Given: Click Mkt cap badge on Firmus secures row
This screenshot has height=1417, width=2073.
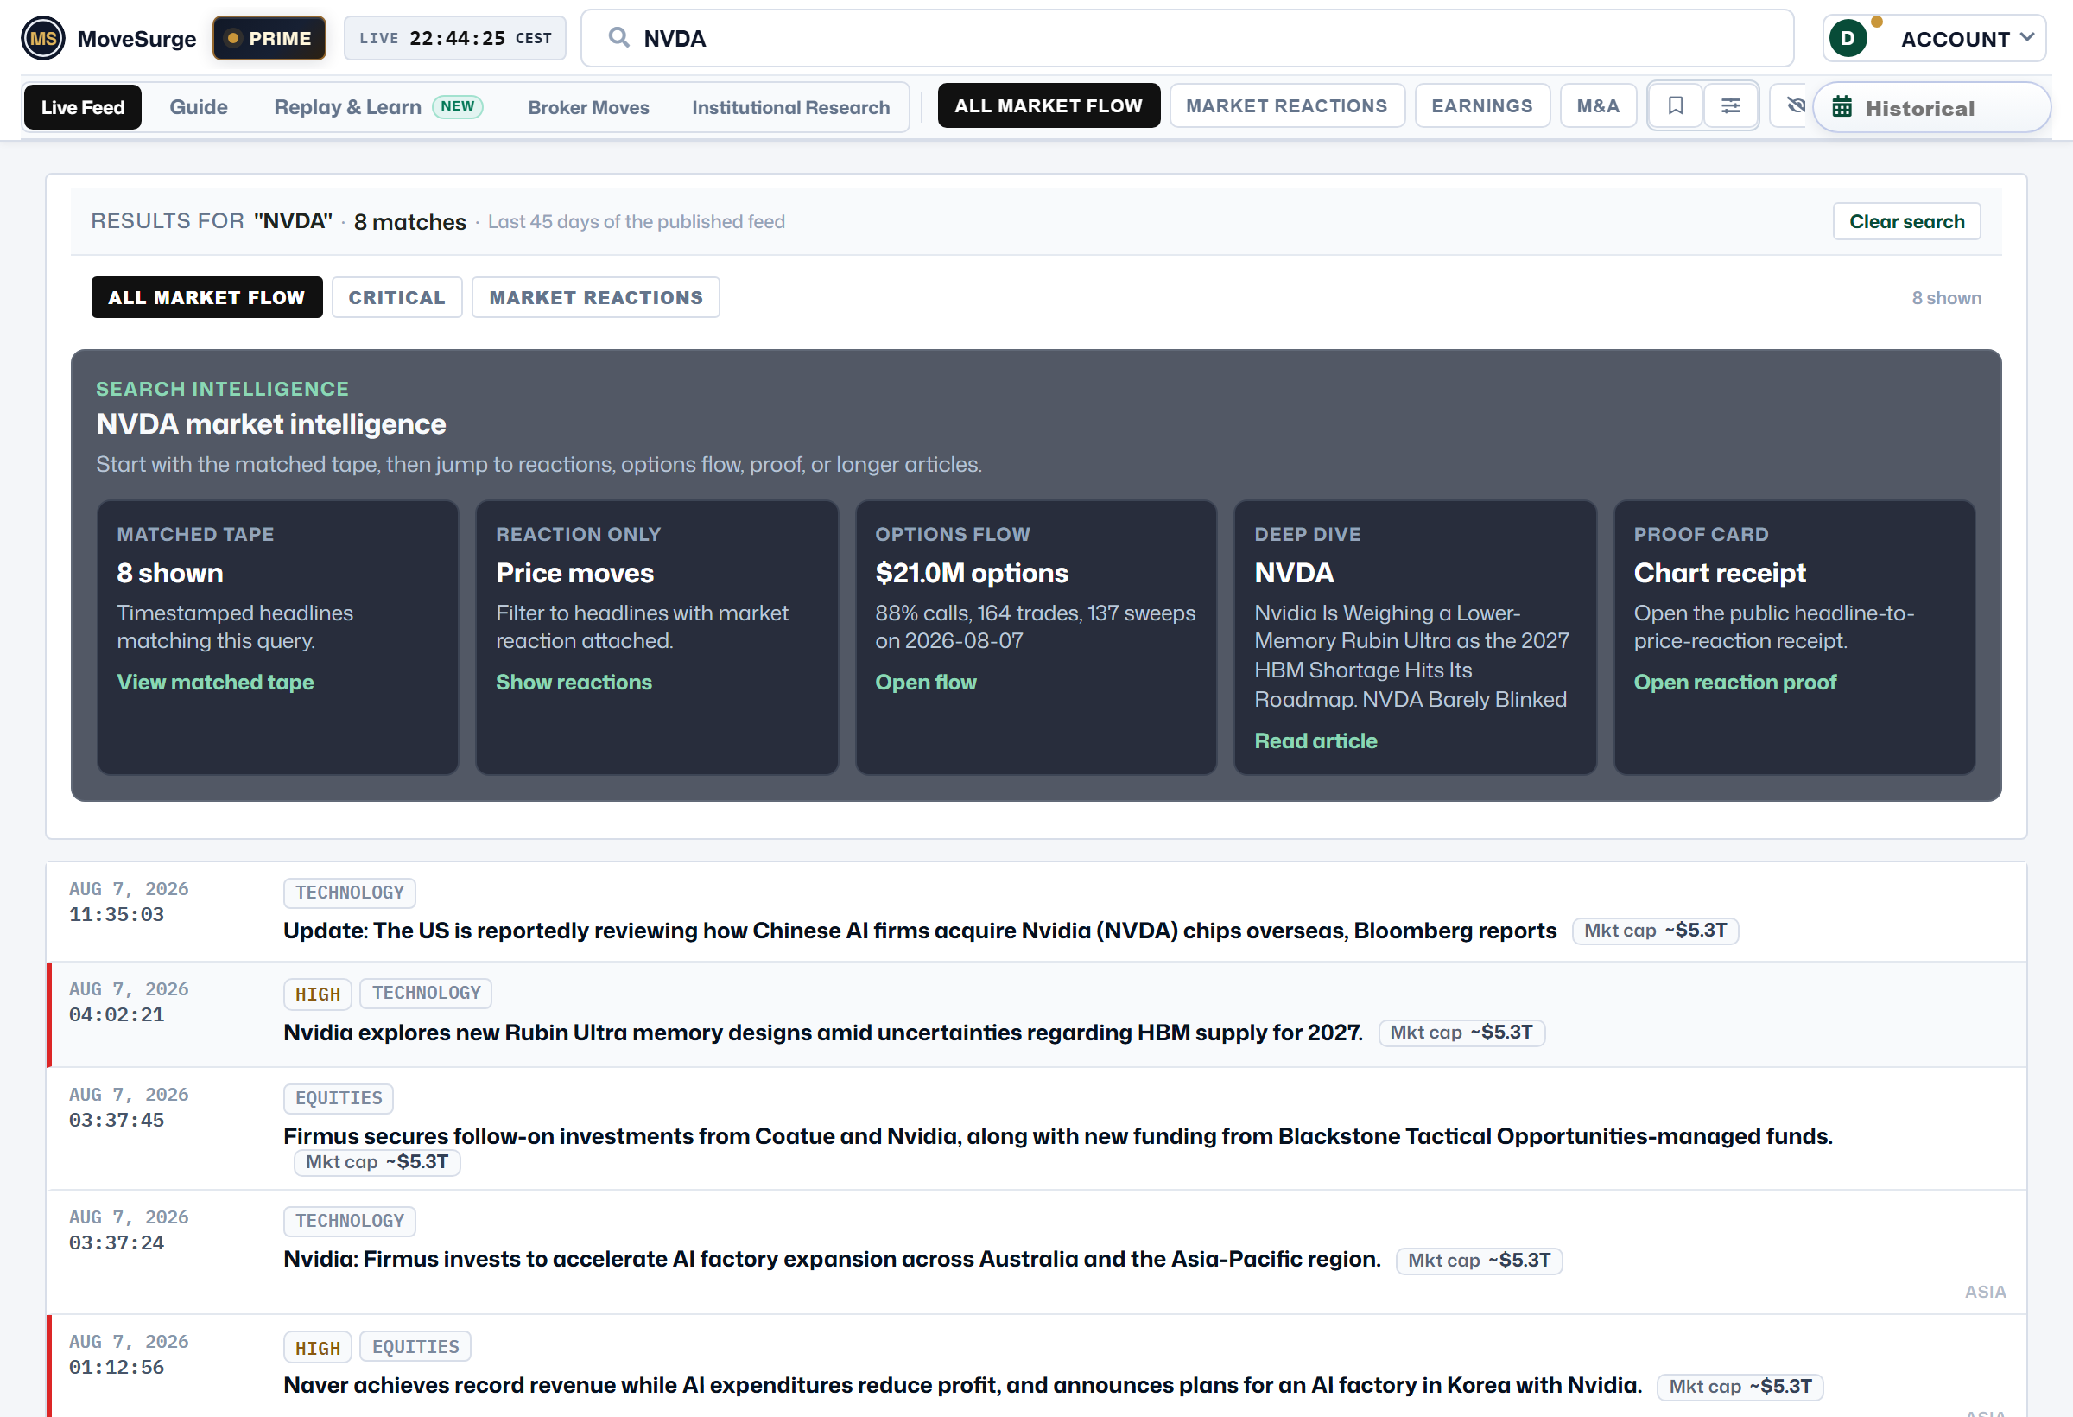Looking at the screenshot, I should click(x=377, y=1162).
